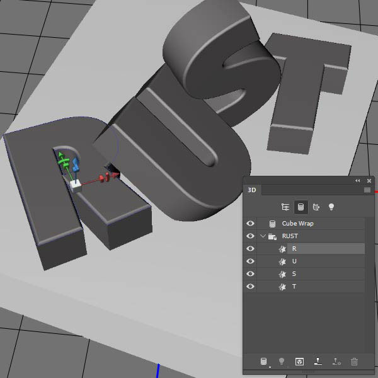Hide the U mesh eye icon
This screenshot has width=378, height=378.
(250, 261)
